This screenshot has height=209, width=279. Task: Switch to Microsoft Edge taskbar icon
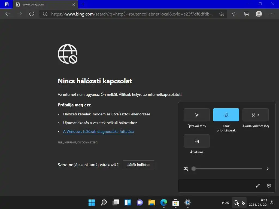(164, 202)
